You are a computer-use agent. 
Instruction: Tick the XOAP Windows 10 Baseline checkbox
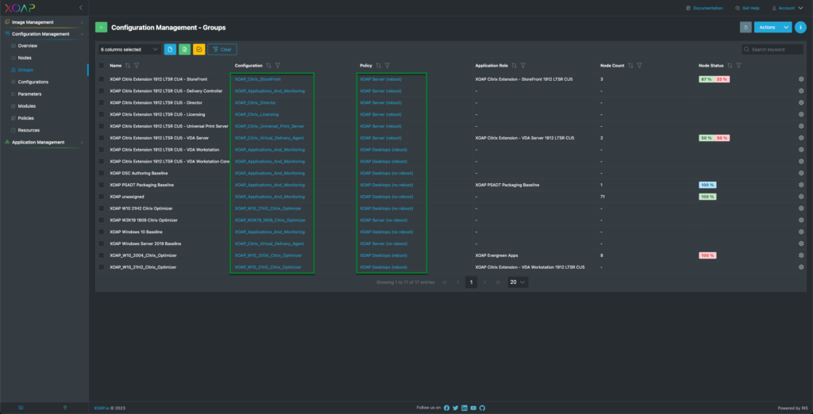click(x=102, y=232)
